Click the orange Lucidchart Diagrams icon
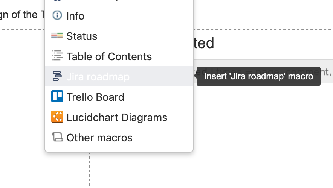The width and height of the screenshot is (333, 188). (57, 117)
